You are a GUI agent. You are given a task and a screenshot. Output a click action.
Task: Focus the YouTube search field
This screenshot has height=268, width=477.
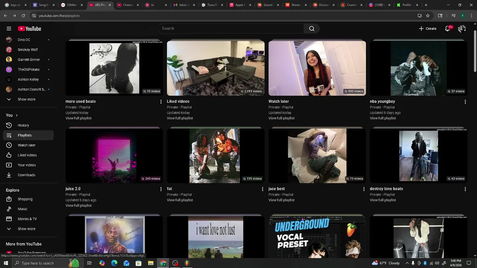coord(231,29)
